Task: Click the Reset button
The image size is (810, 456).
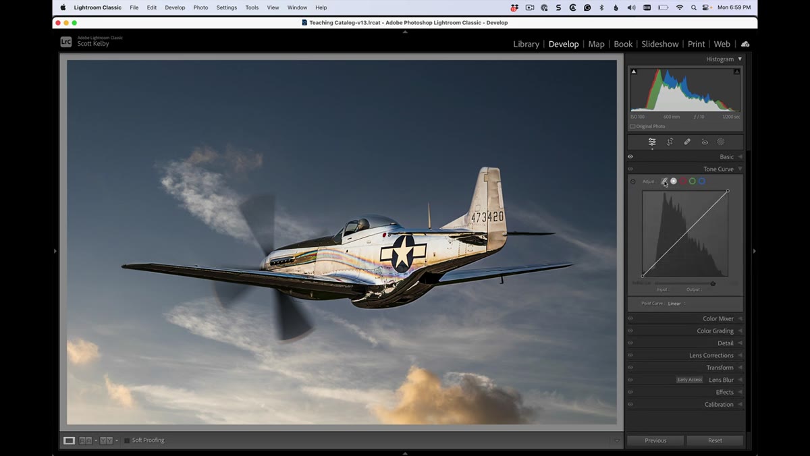Action: (x=715, y=440)
